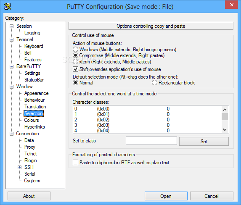This screenshot has height=205, width=241.
Task: Click the character classes scrollbar thumb
Action: coord(225,116)
